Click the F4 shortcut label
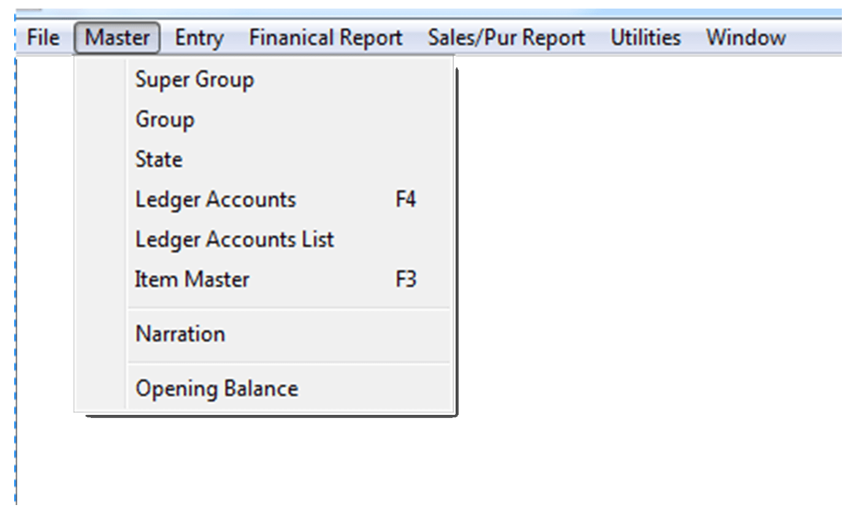The image size is (856, 513). pos(405,199)
